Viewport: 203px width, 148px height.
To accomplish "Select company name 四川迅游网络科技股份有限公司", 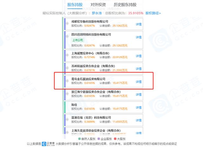I will coord(91,34).
